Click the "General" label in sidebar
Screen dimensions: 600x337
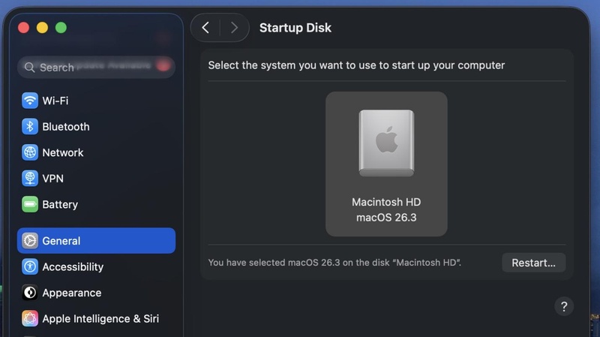coord(61,241)
